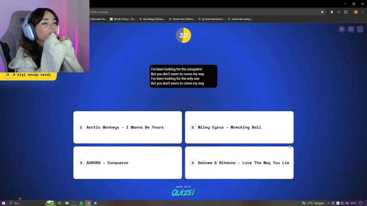
Task: Open Chrome Extensions puzzle menu
Action: pos(345,12)
